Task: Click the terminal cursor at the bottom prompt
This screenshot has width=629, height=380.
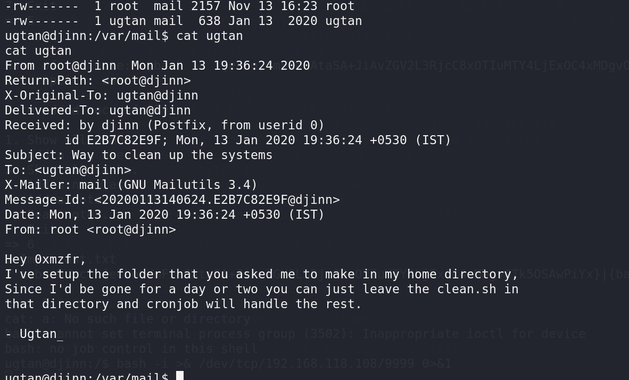Action: tap(180, 376)
